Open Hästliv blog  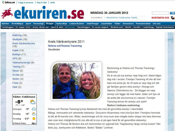pos(128,27)
